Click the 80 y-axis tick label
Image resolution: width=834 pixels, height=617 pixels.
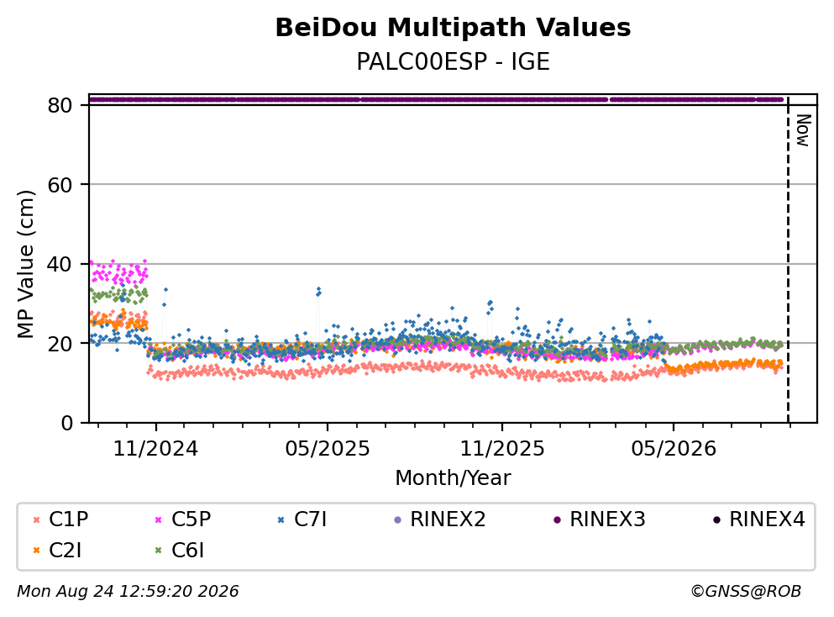point(60,105)
